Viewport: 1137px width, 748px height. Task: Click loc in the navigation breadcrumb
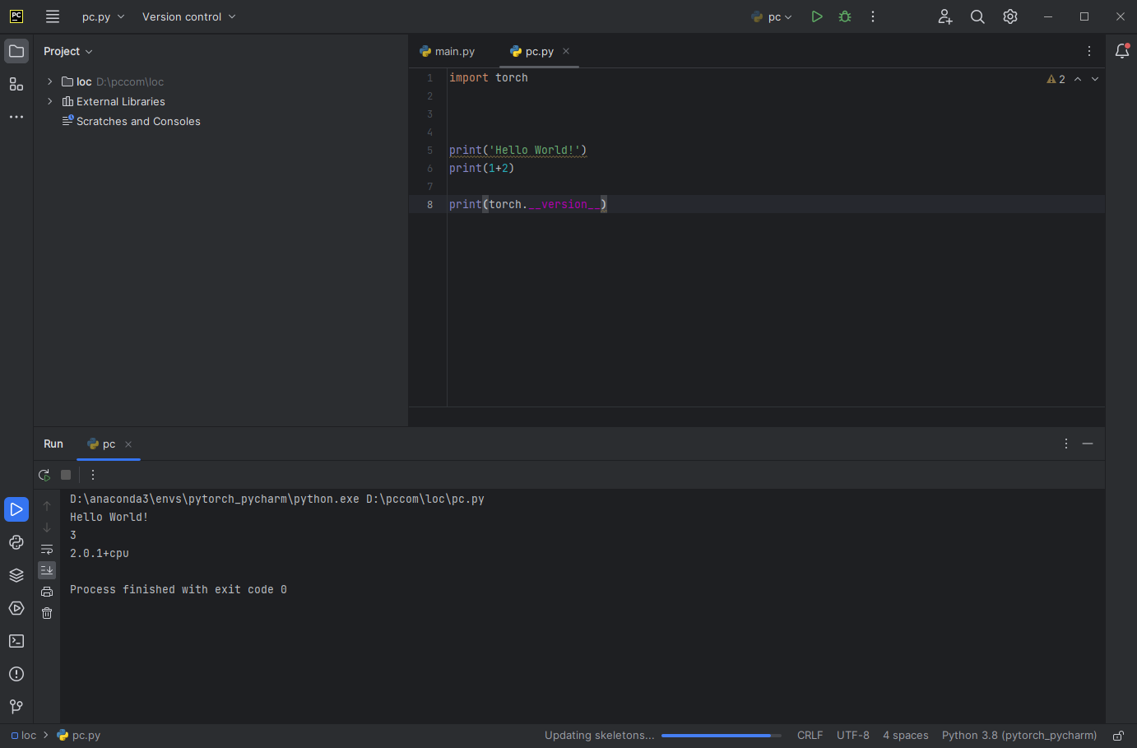(24, 736)
